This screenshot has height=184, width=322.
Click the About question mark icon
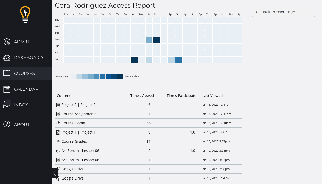(x=7, y=125)
